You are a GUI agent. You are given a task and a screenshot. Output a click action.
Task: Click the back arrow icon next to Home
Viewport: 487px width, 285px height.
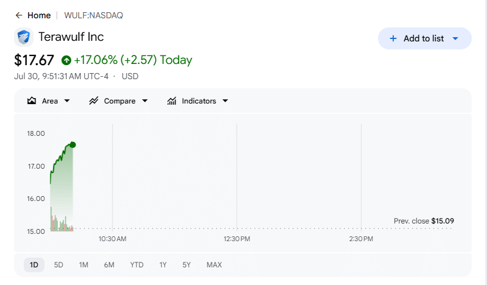click(19, 15)
